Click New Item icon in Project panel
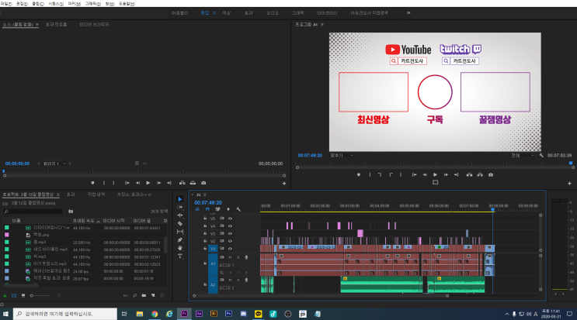 point(153,295)
